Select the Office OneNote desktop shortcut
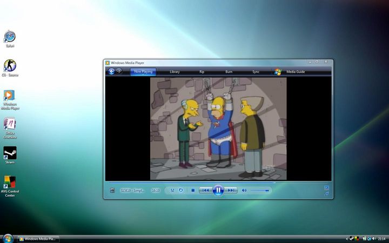This screenshot has height=243, width=389. pyautogui.click(x=10, y=128)
